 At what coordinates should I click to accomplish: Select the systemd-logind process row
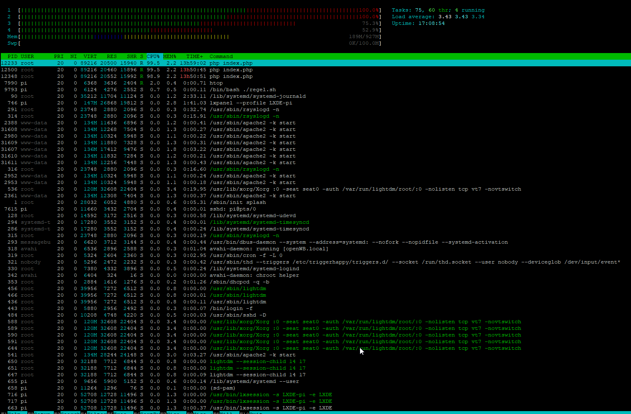[315, 269]
